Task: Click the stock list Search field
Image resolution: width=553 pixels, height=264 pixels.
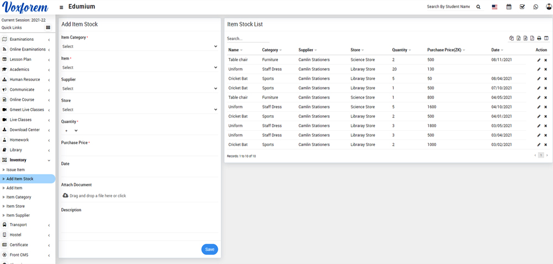Action: point(247,39)
